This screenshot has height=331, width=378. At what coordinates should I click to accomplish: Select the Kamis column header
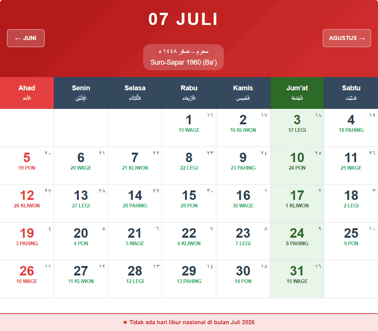coord(243,93)
